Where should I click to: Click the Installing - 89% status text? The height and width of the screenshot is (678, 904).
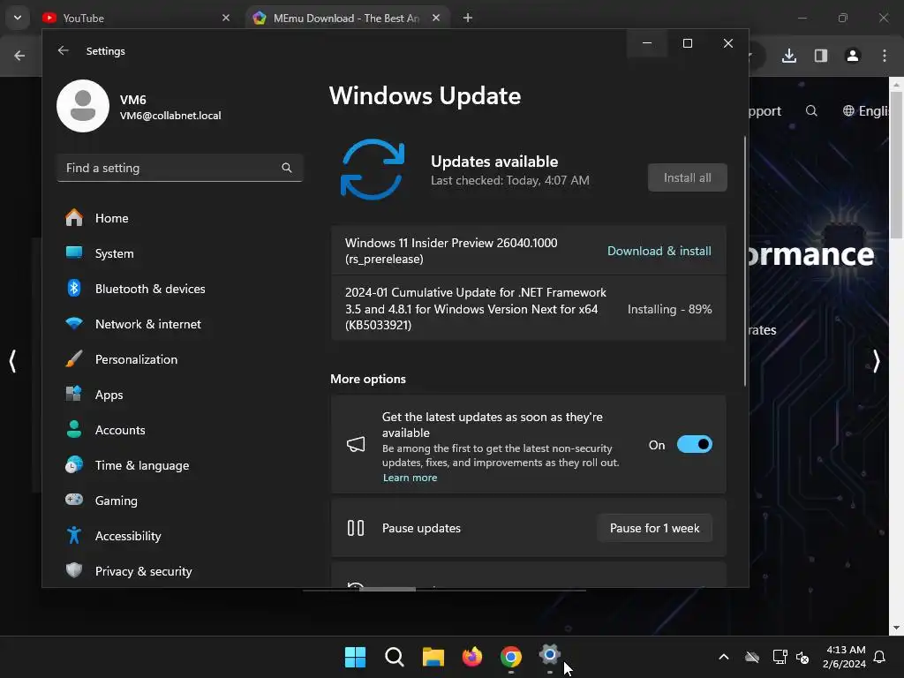point(669,309)
